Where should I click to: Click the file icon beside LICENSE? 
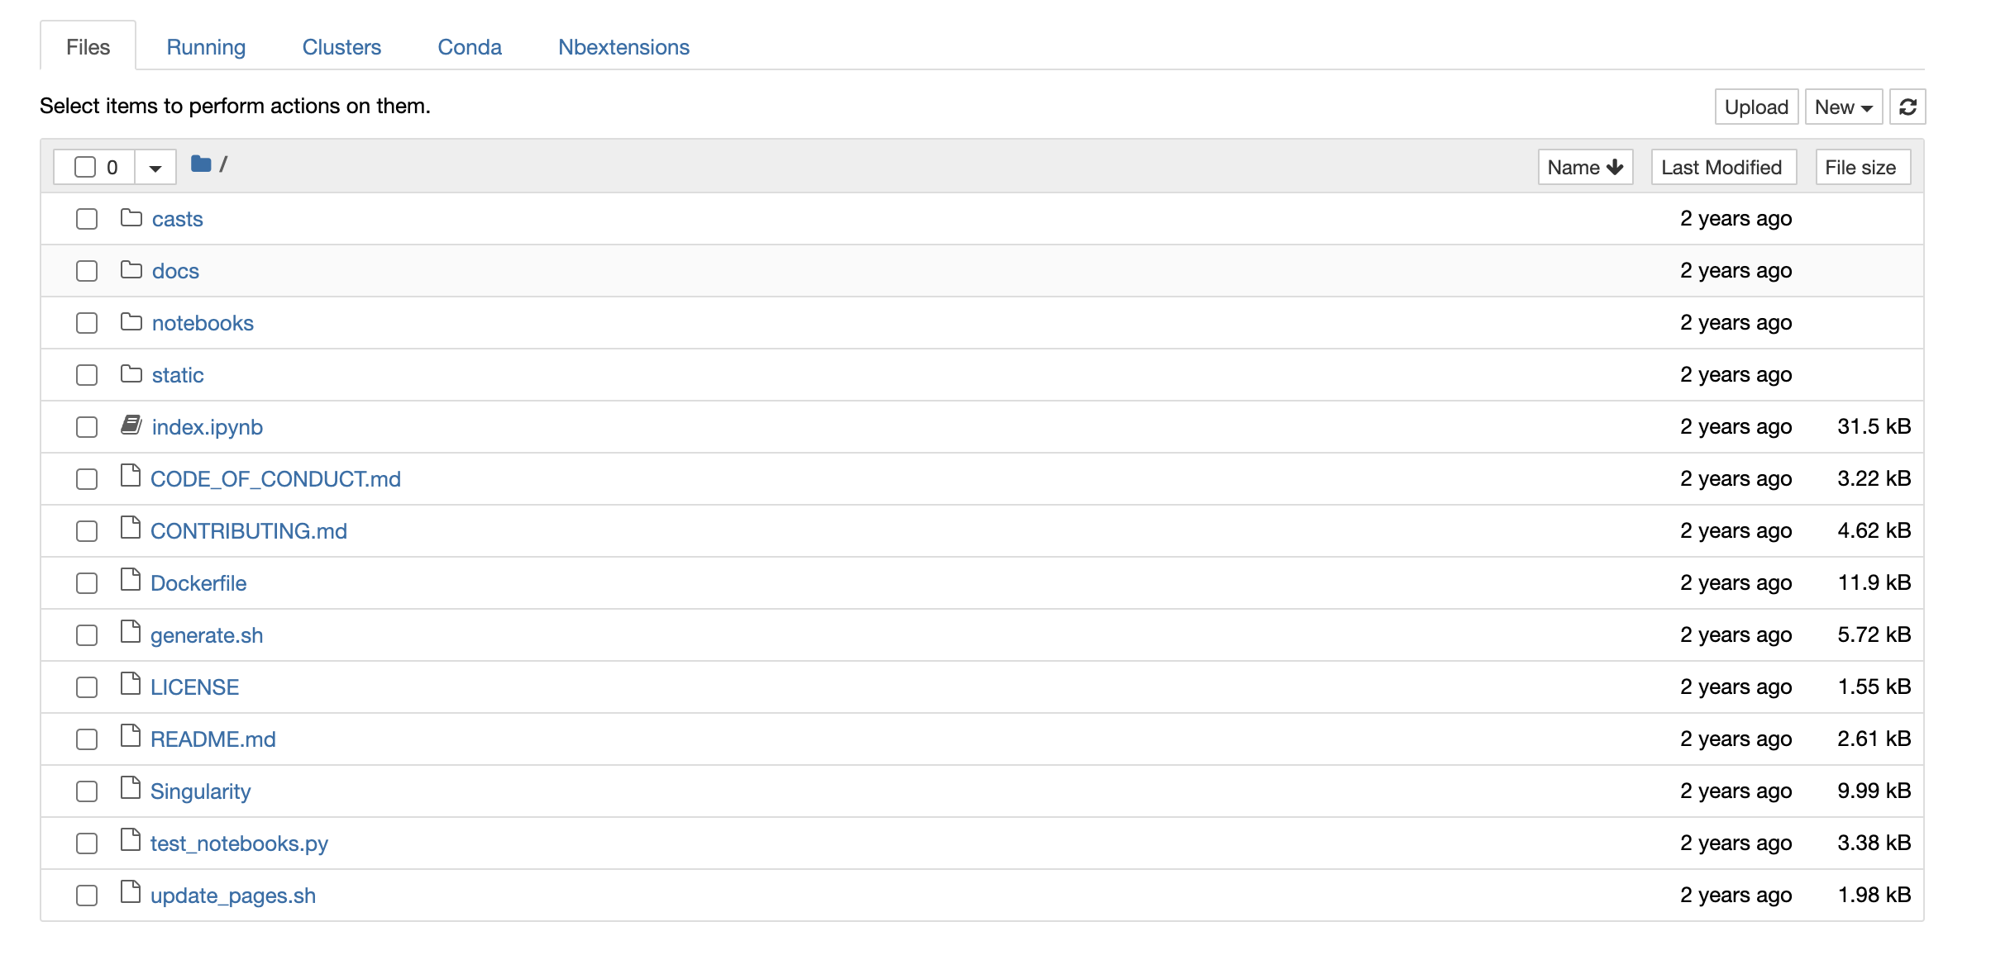click(131, 685)
